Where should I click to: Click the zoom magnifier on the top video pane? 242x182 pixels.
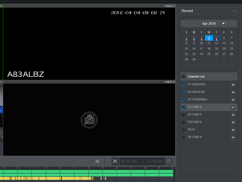171,6
